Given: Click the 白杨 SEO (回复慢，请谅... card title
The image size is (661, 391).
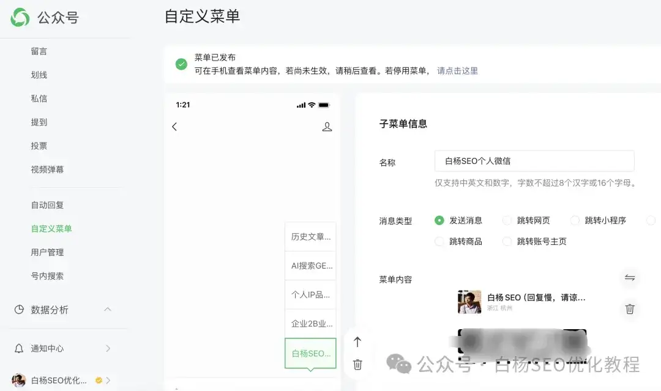Looking at the screenshot, I should pos(536,297).
